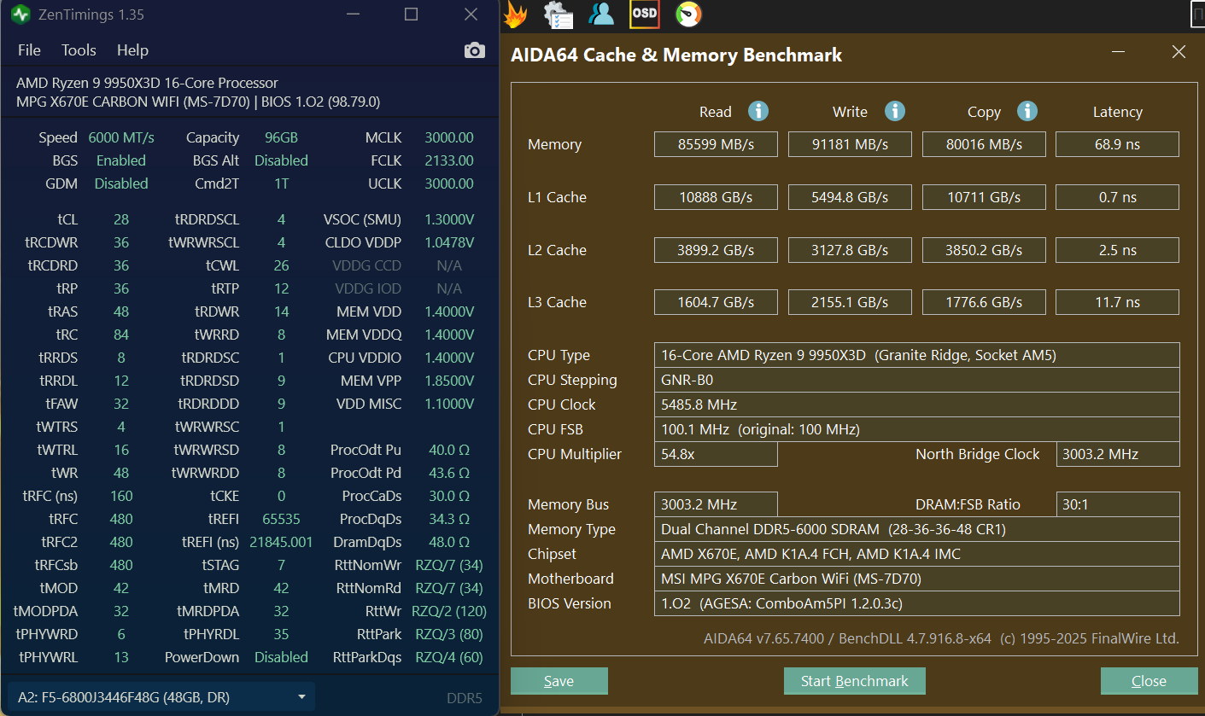The height and width of the screenshot is (716, 1205).
Task: Click the Save button in AIDA64
Action: pyautogui.click(x=559, y=681)
